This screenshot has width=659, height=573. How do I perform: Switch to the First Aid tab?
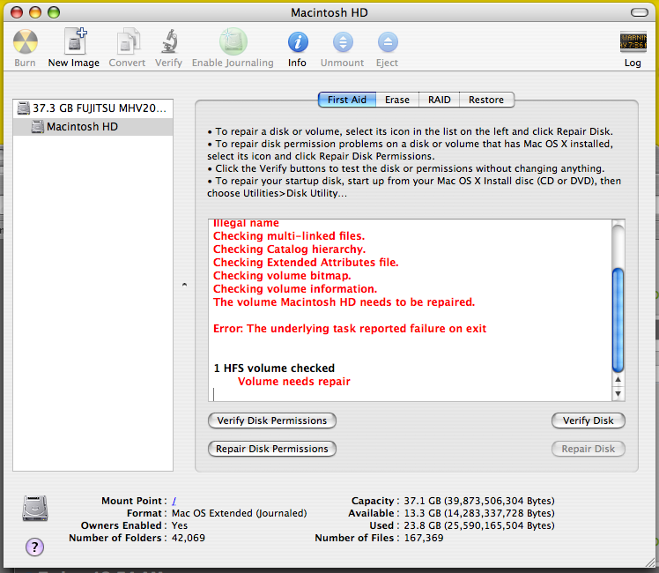(347, 100)
